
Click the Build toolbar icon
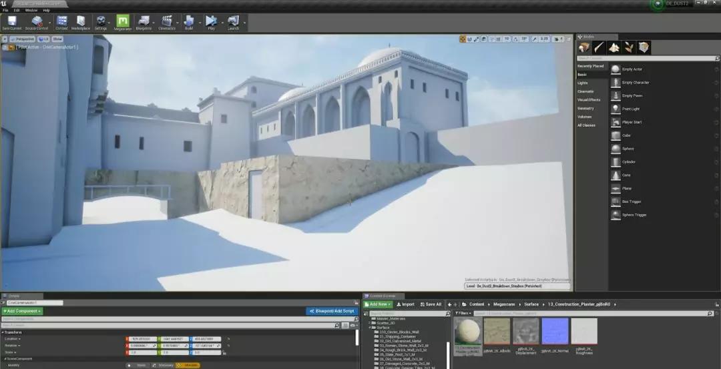[188, 21]
